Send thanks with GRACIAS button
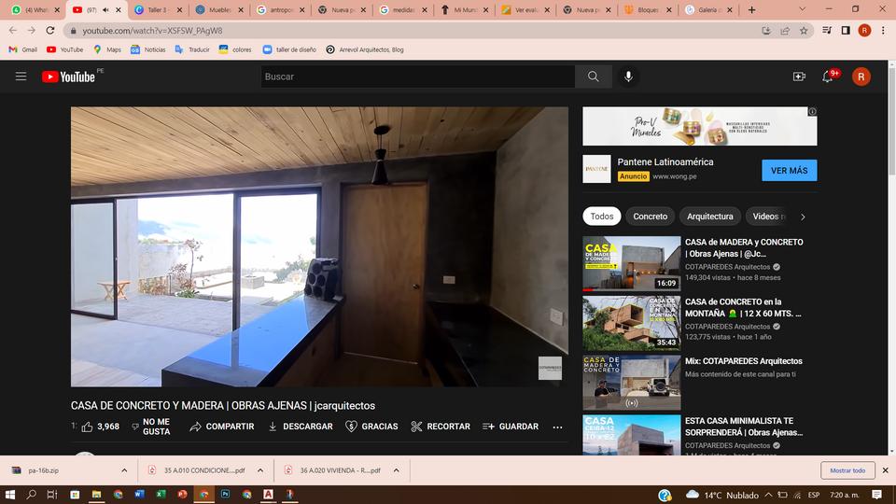This screenshot has height=504, width=896. pos(372,427)
